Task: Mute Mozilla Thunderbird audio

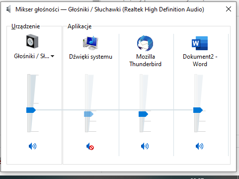Action: 145,146
